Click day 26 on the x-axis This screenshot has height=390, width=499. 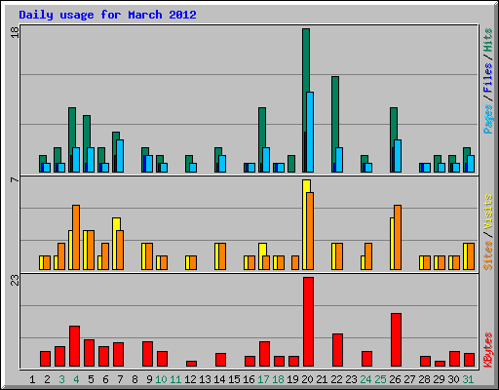[x=395, y=379]
